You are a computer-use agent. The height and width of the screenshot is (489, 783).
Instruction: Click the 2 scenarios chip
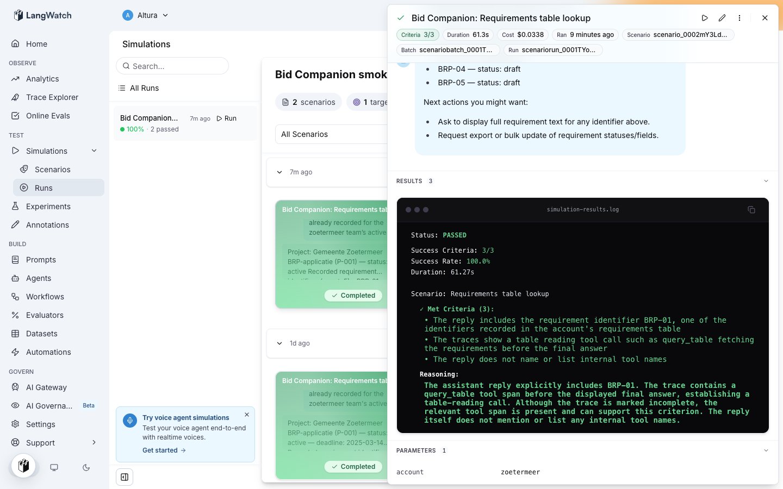tap(309, 102)
